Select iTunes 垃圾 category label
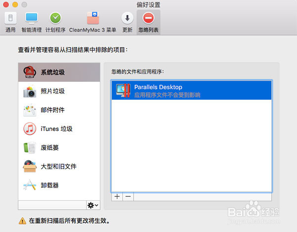The width and height of the screenshot is (297, 232). pos(56,129)
